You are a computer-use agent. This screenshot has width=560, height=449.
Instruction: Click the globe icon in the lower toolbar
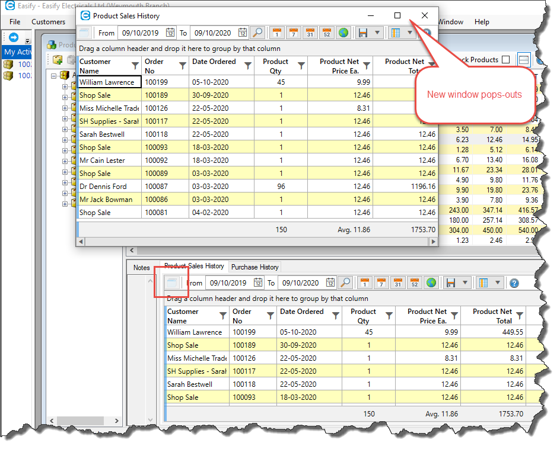pos(431,283)
